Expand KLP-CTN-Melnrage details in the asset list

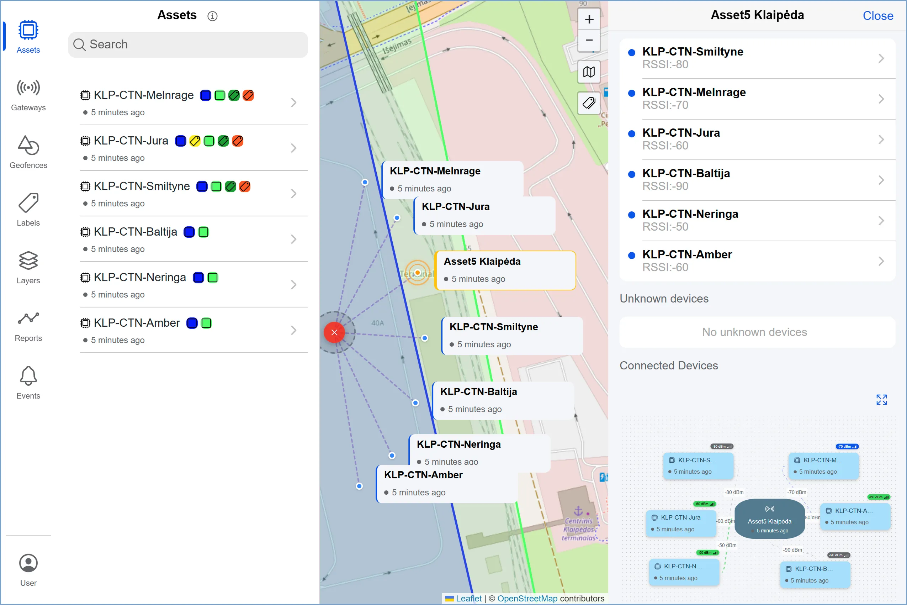(x=294, y=102)
